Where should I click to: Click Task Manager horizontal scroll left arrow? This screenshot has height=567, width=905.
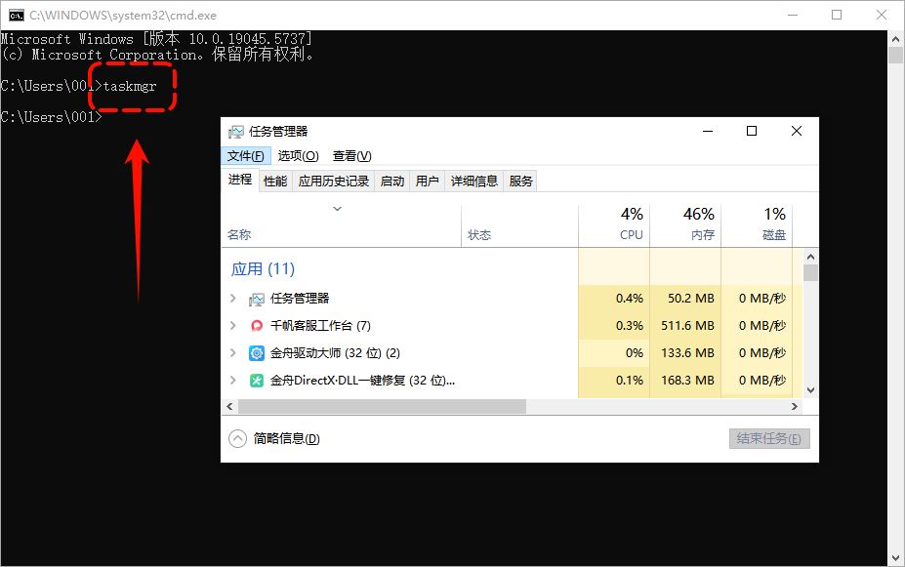(229, 407)
